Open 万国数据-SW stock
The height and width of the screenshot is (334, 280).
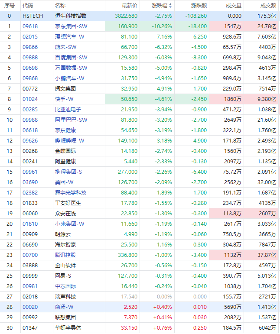click(x=71, y=68)
